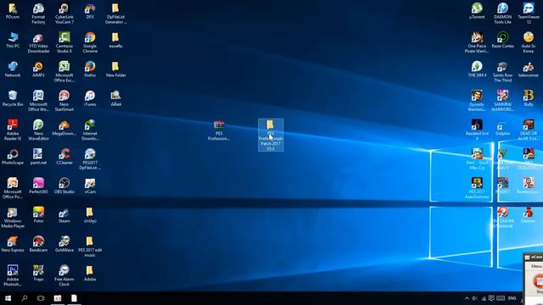Select the Format Factory desktop icon
Viewport: 543px width, 305px height.
click(38, 14)
